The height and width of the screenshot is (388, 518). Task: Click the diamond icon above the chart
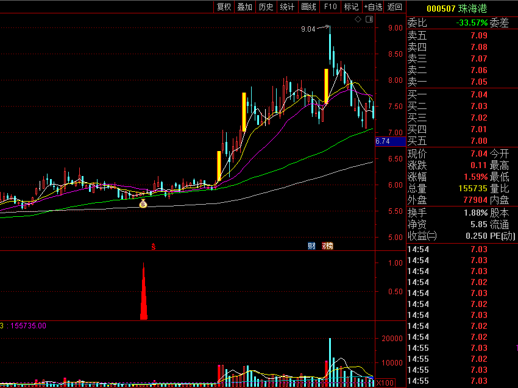tap(358, 19)
